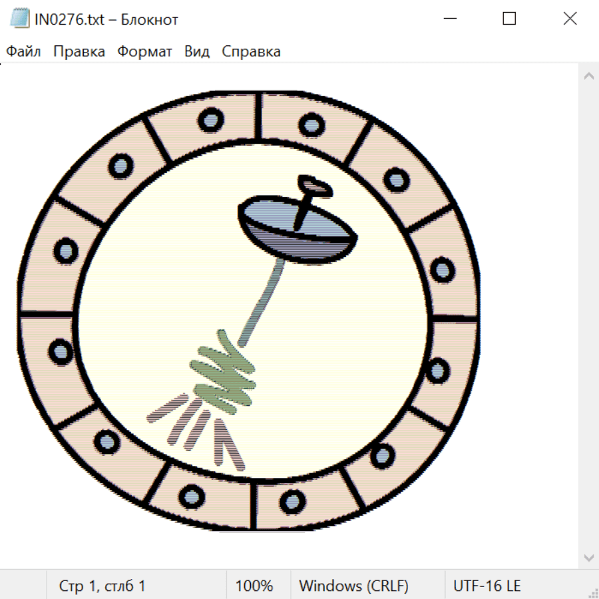Screen dimensions: 599x599
Task: Open the Файл menu
Action: tap(23, 52)
